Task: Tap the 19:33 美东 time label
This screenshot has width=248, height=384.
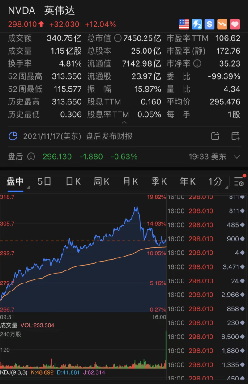Action: [208, 156]
